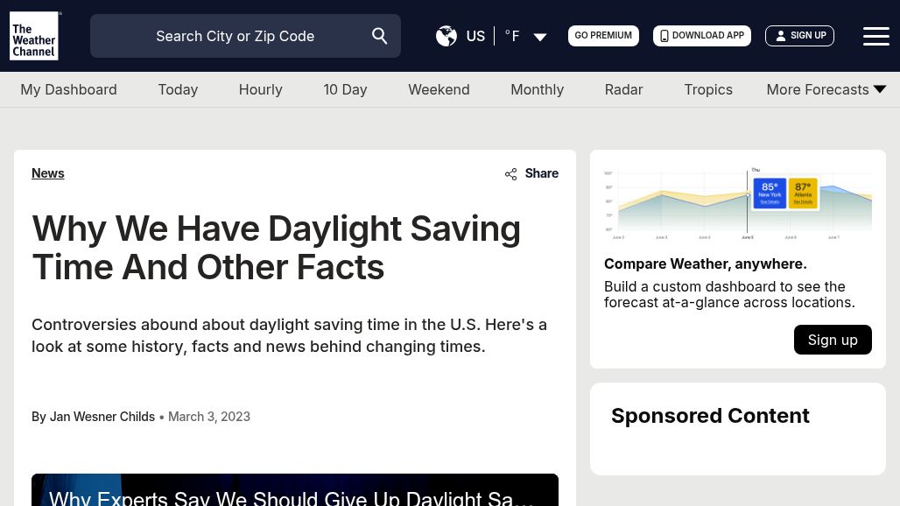Click the user icon in Sign Up

point(781,36)
